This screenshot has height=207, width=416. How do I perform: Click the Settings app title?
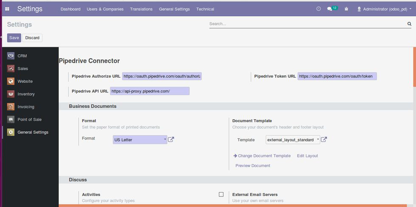pos(30,9)
